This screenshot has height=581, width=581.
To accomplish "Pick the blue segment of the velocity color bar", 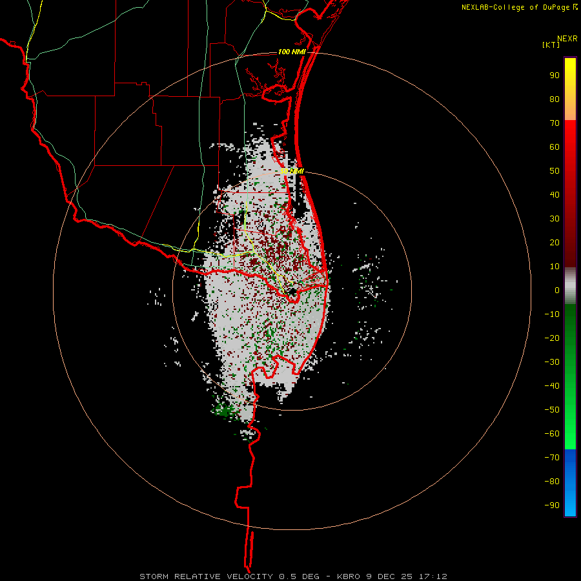I will [x=570, y=483].
